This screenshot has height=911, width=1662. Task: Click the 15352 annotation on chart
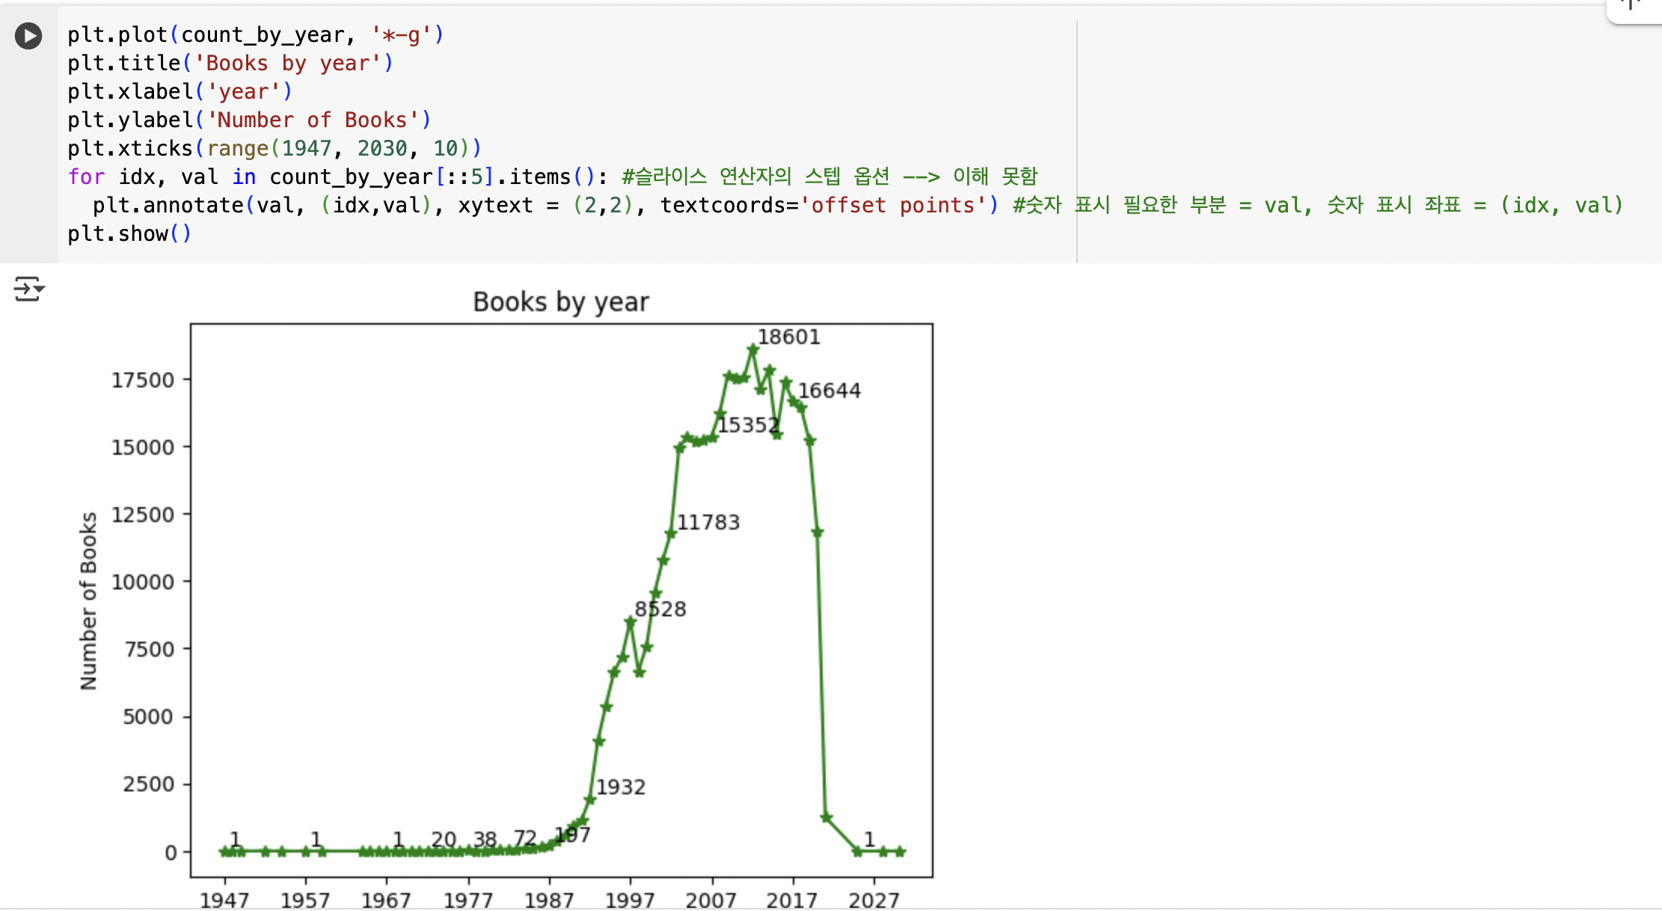coord(749,425)
